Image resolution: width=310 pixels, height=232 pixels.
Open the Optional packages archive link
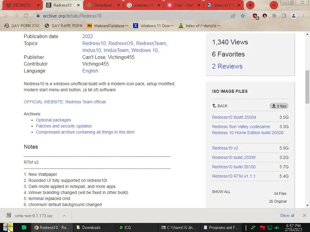pyautogui.click(x=53, y=120)
